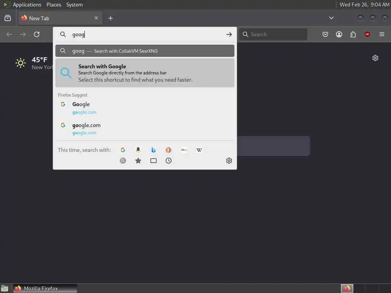Open search settings gear in address dropdown
391x293 pixels.
coord(229,161)
